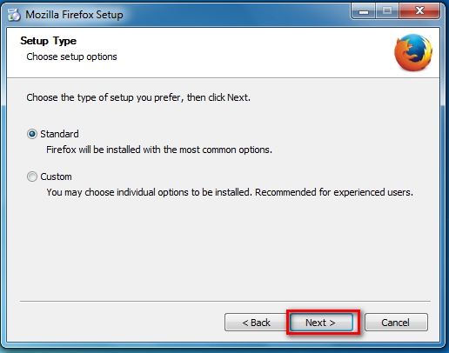Click the divider line beneath the white header
Viewport: 449px width, 353px height.
pyautogui.click(x=223, y=77)
